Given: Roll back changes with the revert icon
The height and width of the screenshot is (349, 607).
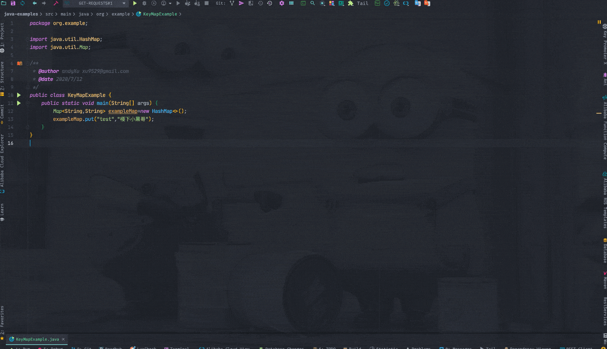Looking at the screenshot, I should [x=270, y=3].
